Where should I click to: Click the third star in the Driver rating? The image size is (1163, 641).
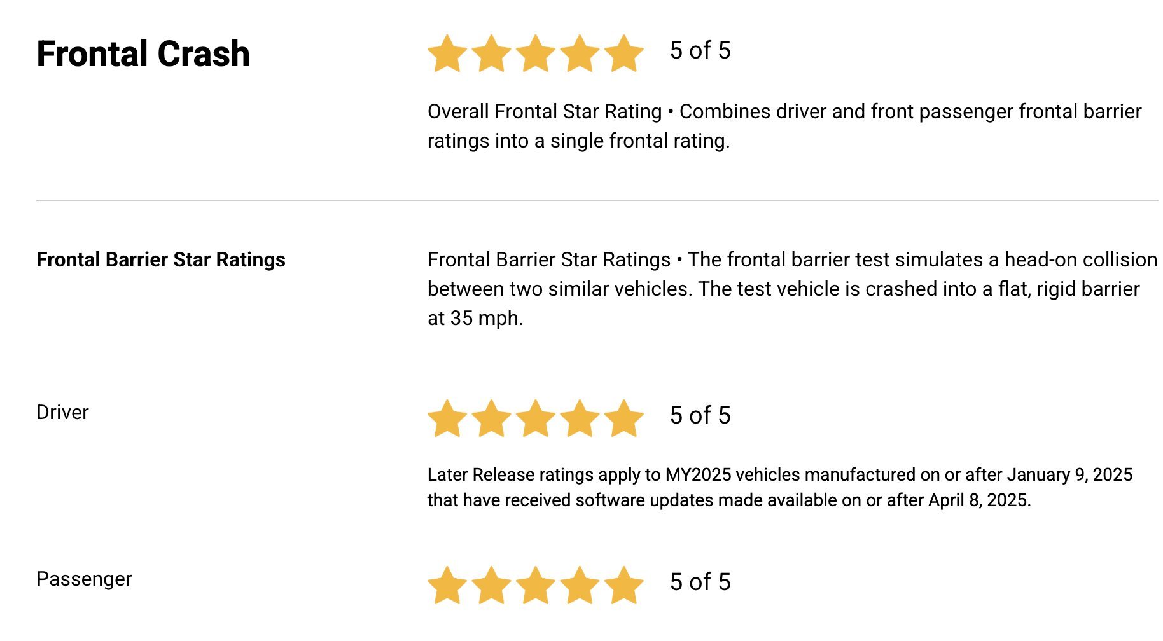[536, 418]
